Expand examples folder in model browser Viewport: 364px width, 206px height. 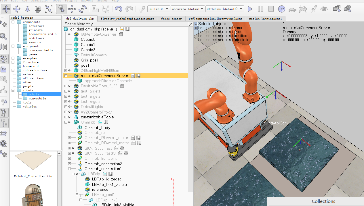(13, 58)
